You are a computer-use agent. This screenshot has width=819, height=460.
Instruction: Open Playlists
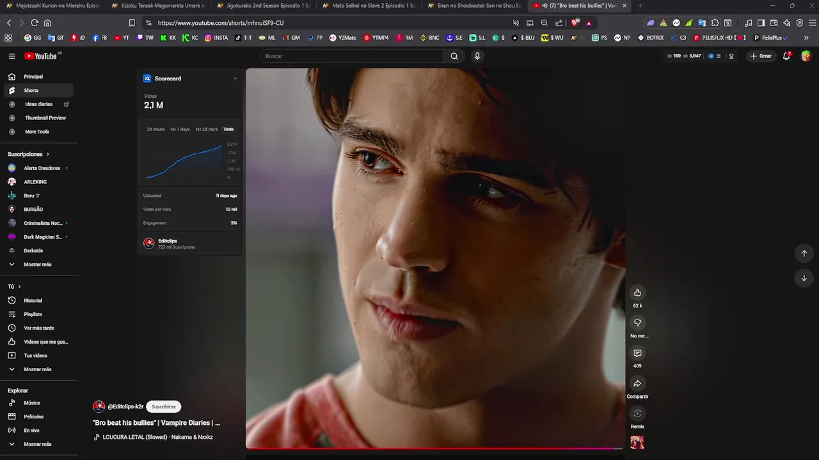[38, 314]
